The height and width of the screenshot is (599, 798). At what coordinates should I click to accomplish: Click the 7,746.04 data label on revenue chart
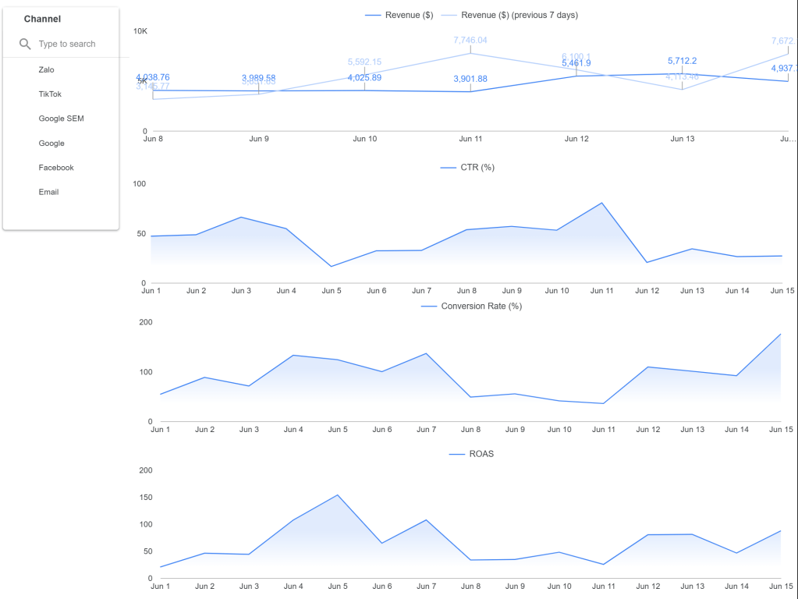point(470,40)
